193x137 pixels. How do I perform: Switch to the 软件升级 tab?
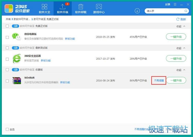[x=63, y=9]
